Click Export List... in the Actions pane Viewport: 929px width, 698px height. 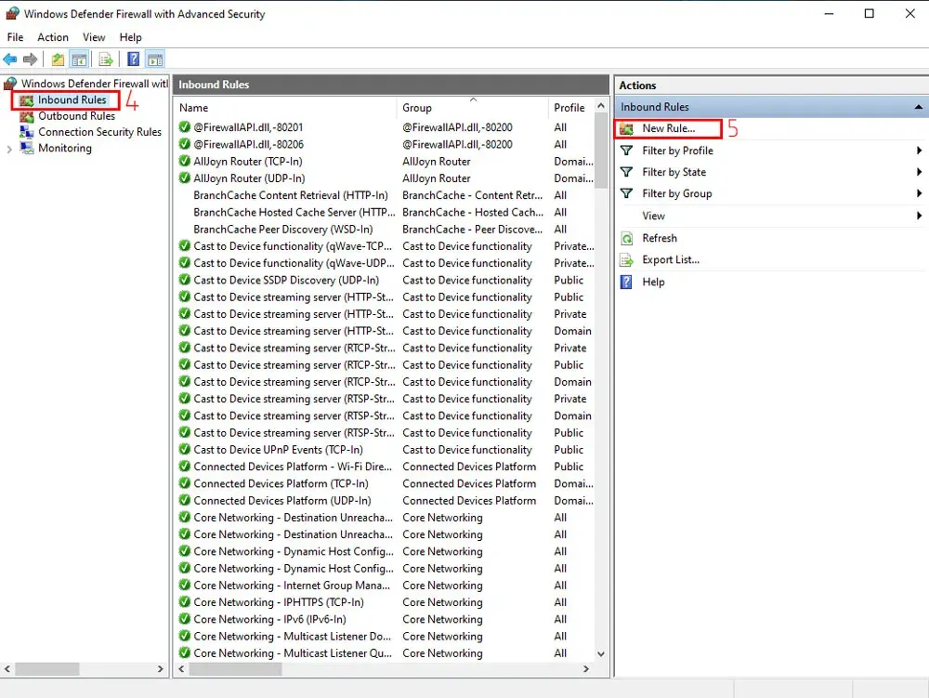pos(671,259)
